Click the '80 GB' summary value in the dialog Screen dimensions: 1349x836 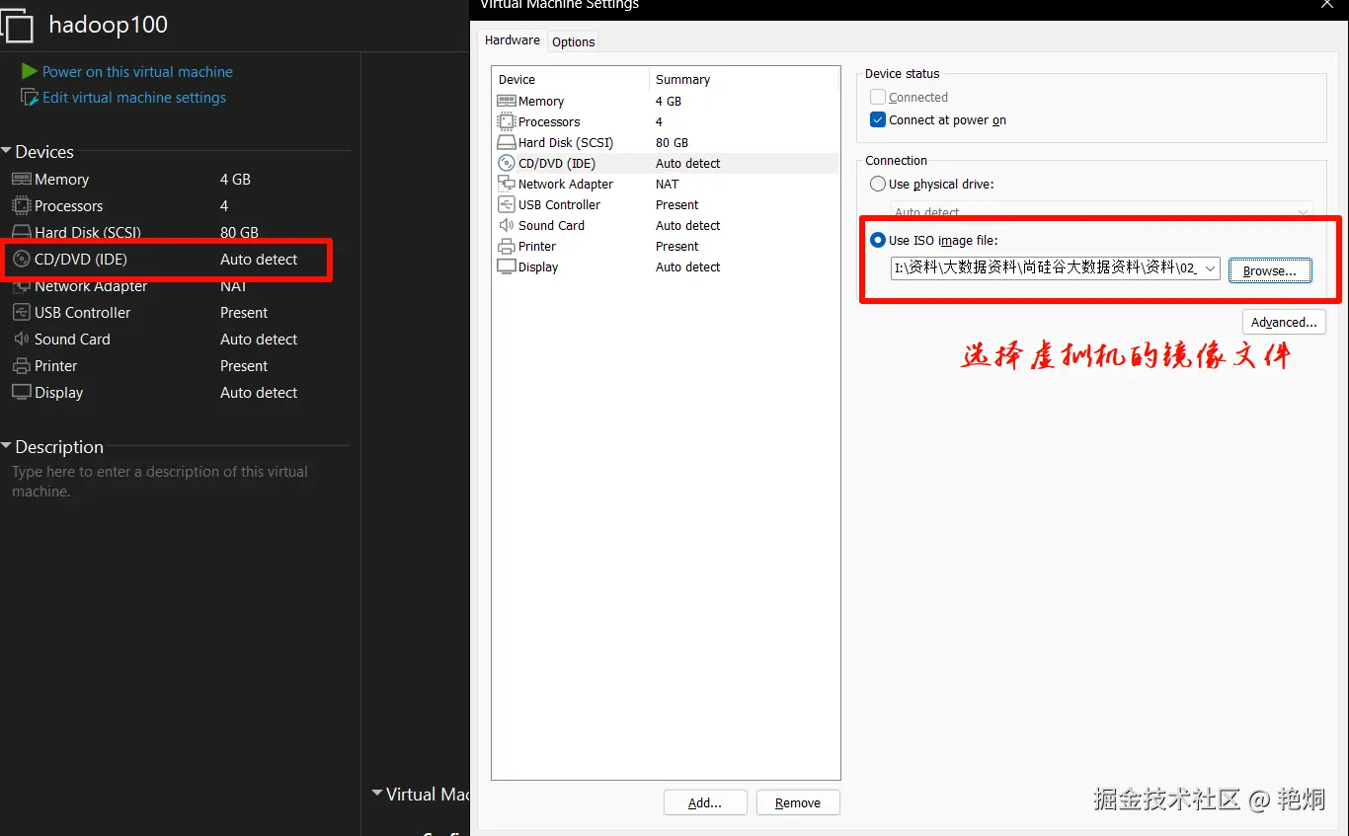(x=672, y=142)
